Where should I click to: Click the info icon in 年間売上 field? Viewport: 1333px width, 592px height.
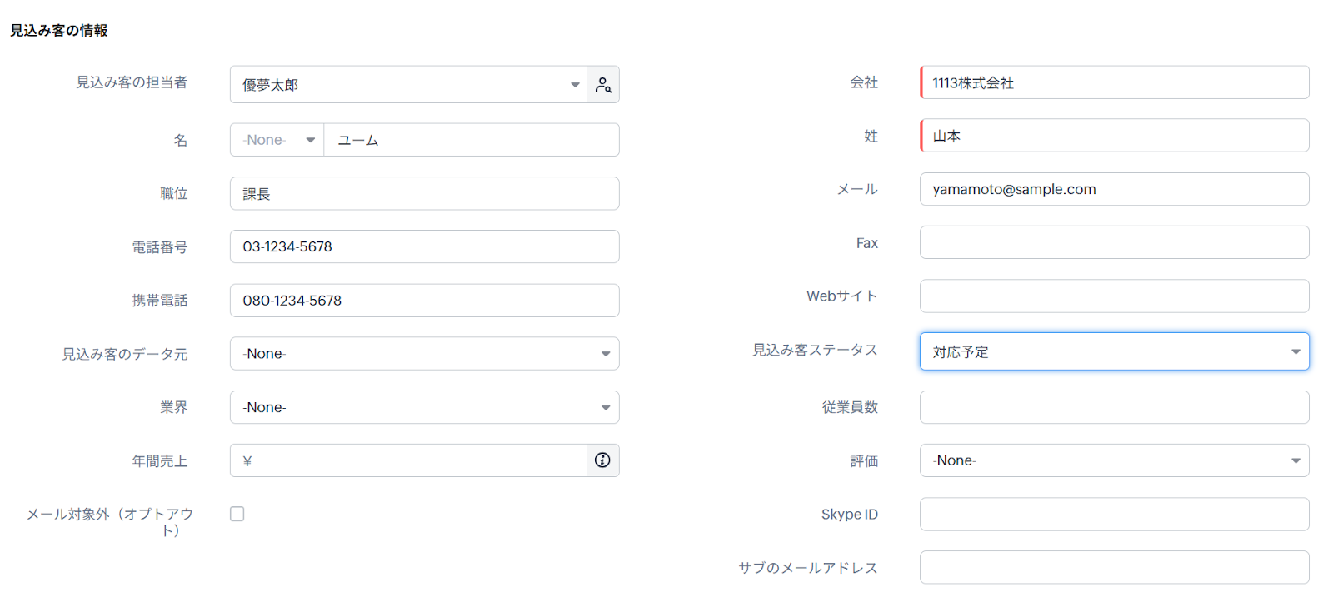(602, 460)
